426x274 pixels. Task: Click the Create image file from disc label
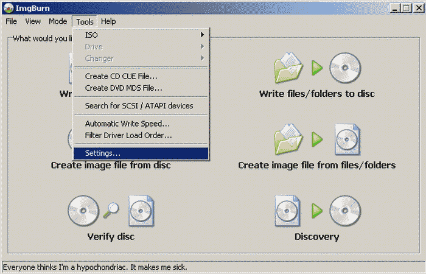pos(110,165)
